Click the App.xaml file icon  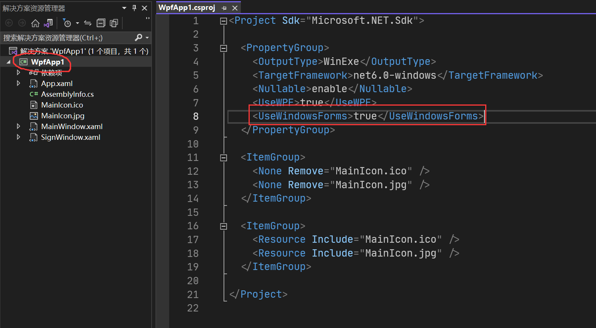tap(34, 83)
